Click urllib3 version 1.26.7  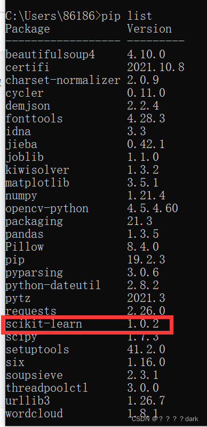click(x=146, y=400)
